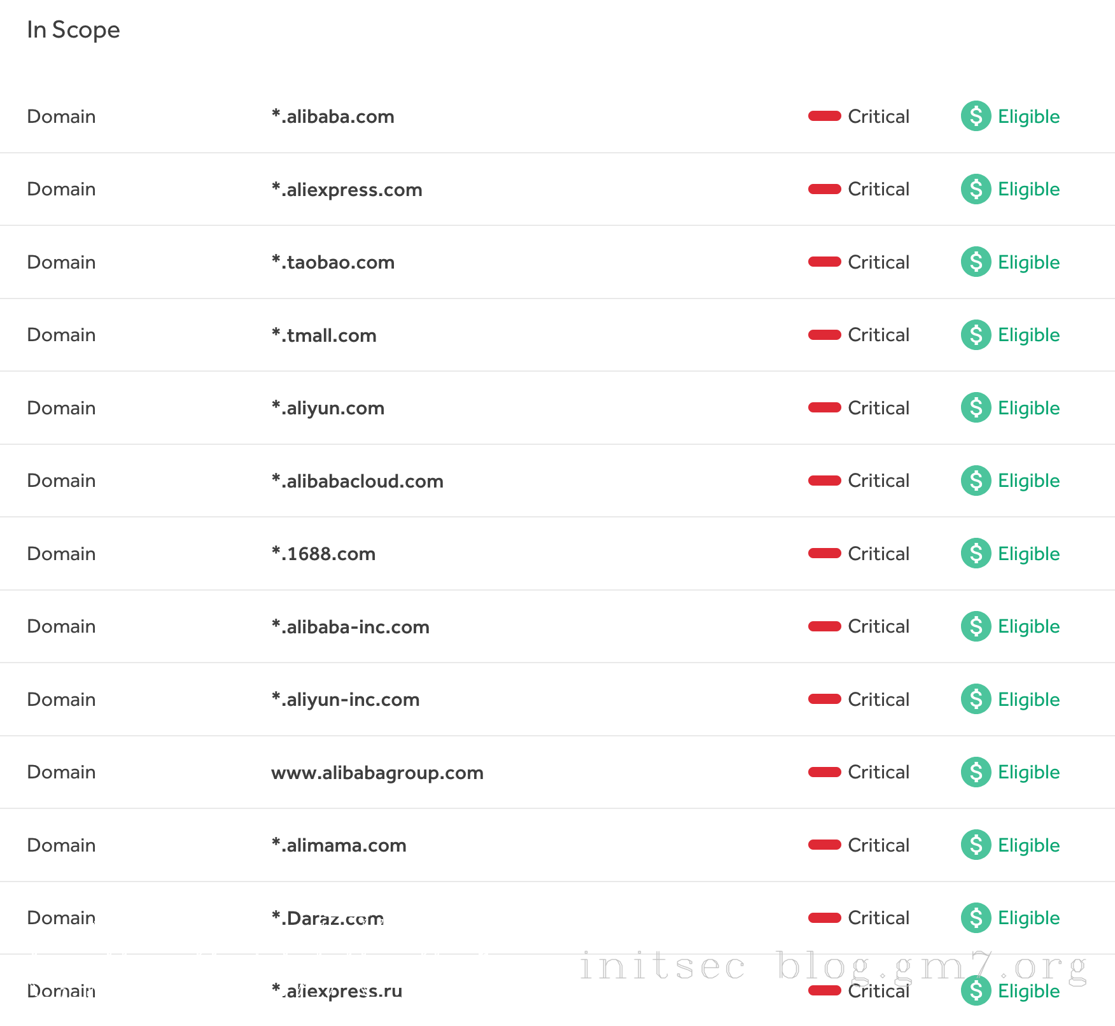The width and height of the screenshot is (1115, 1026).
Task: Click the *.Daraz.com domain name
Action: 328,918
